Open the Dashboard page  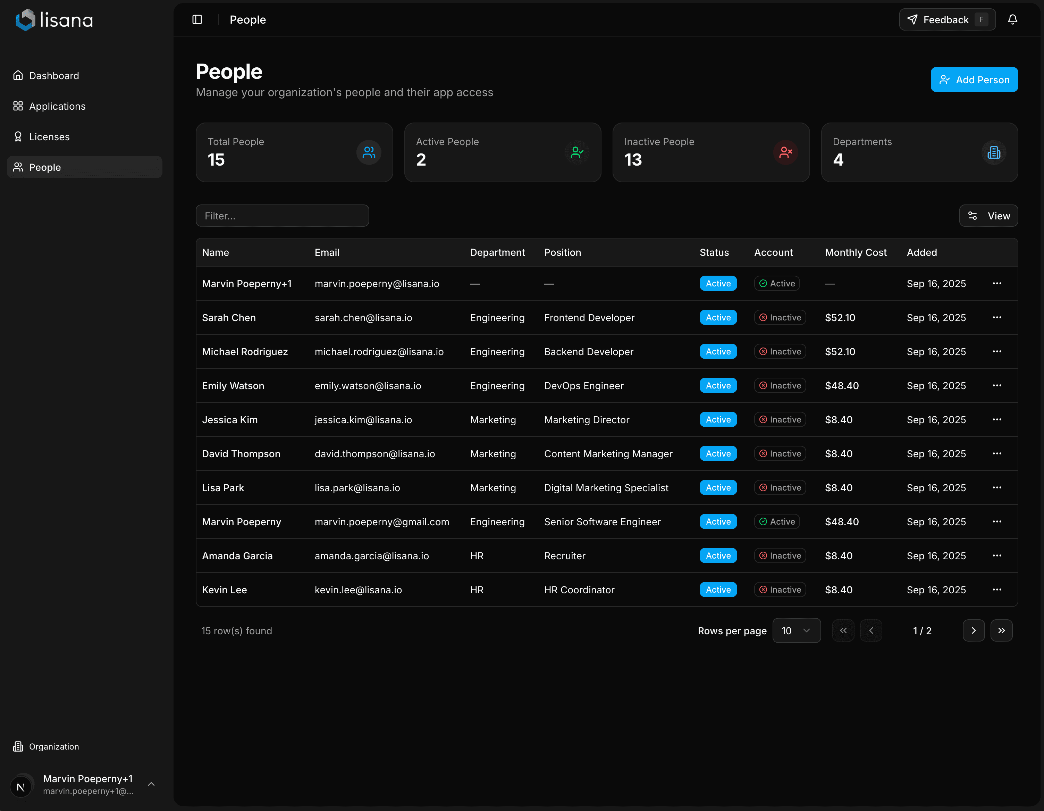[x=85, y=76]
